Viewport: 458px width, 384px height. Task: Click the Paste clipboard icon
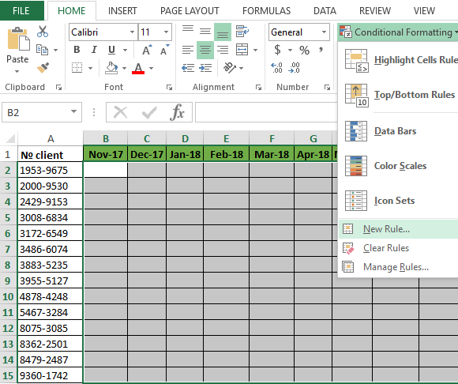pos(18,40)
